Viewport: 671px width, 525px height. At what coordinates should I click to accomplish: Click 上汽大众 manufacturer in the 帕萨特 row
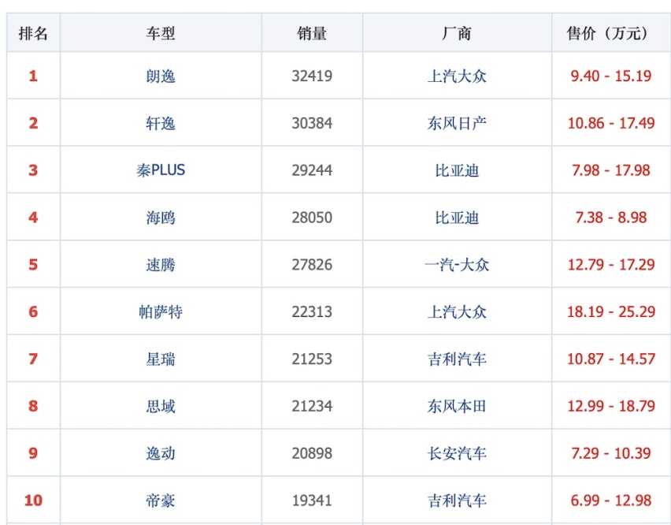click(457, 311)
